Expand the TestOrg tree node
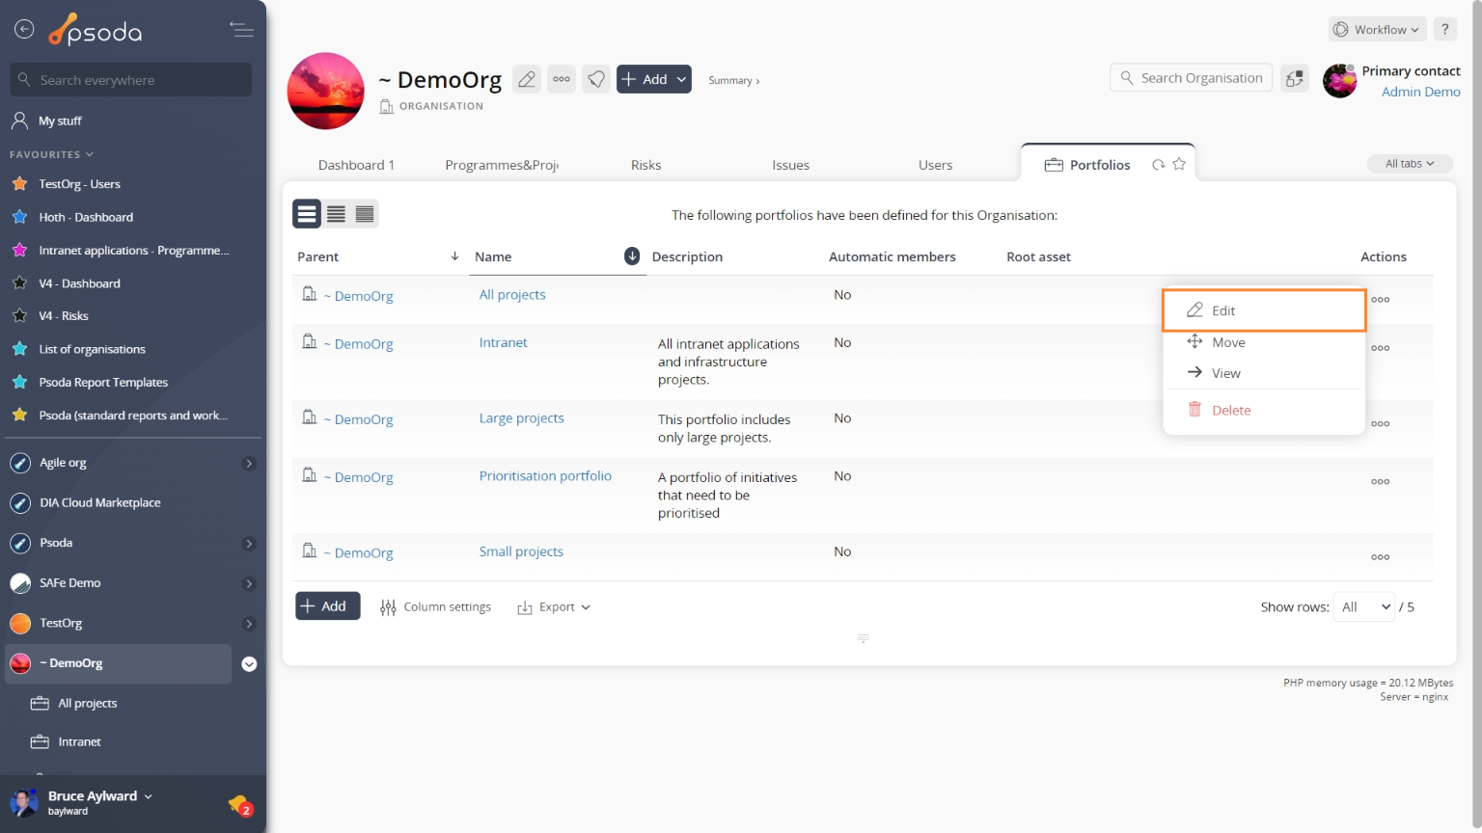 249,624
